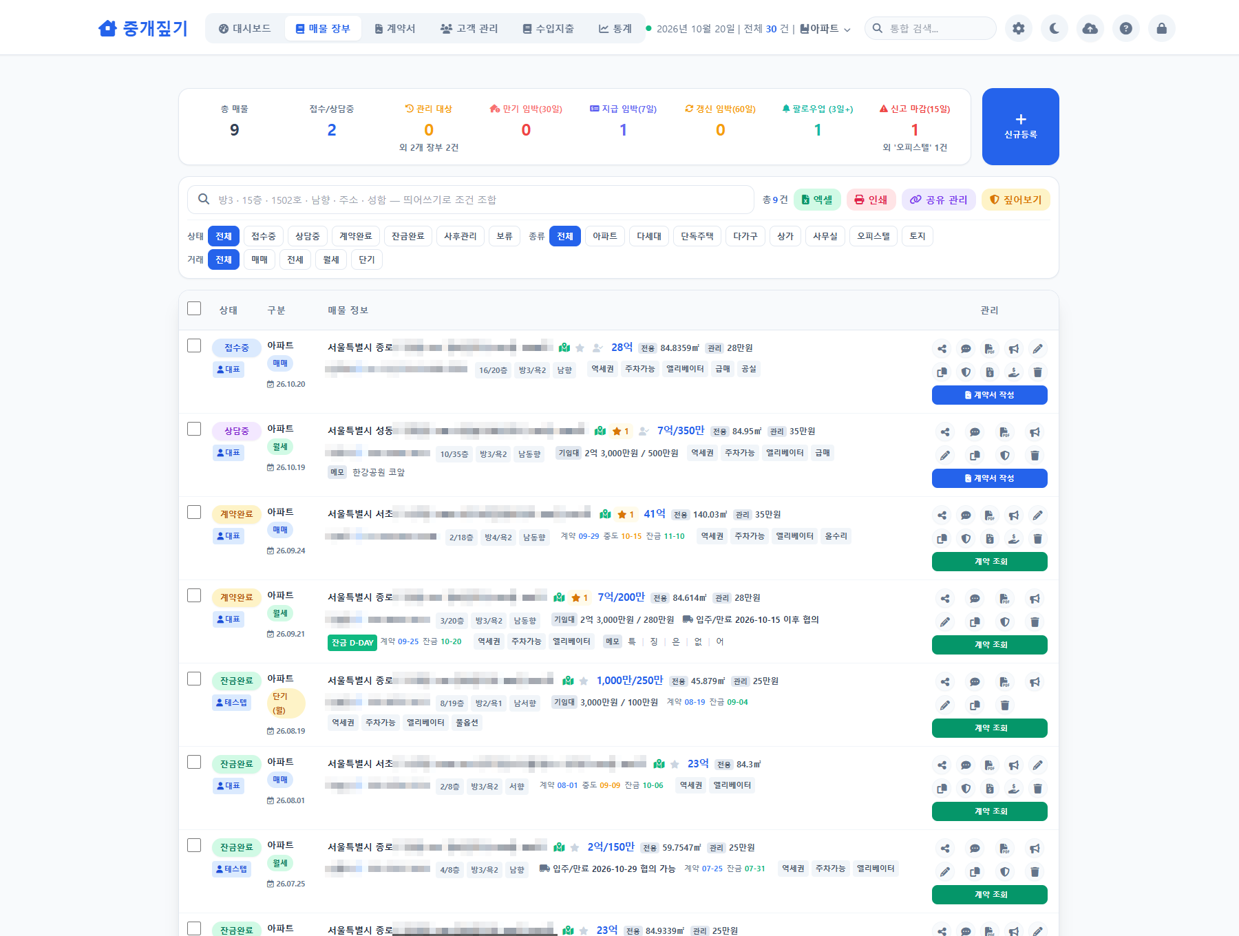Viewport: 1239px width, 936px height.
Task: Toggle the favorite star on the 1,000만/250만 listing
Action: coord(584,681)
